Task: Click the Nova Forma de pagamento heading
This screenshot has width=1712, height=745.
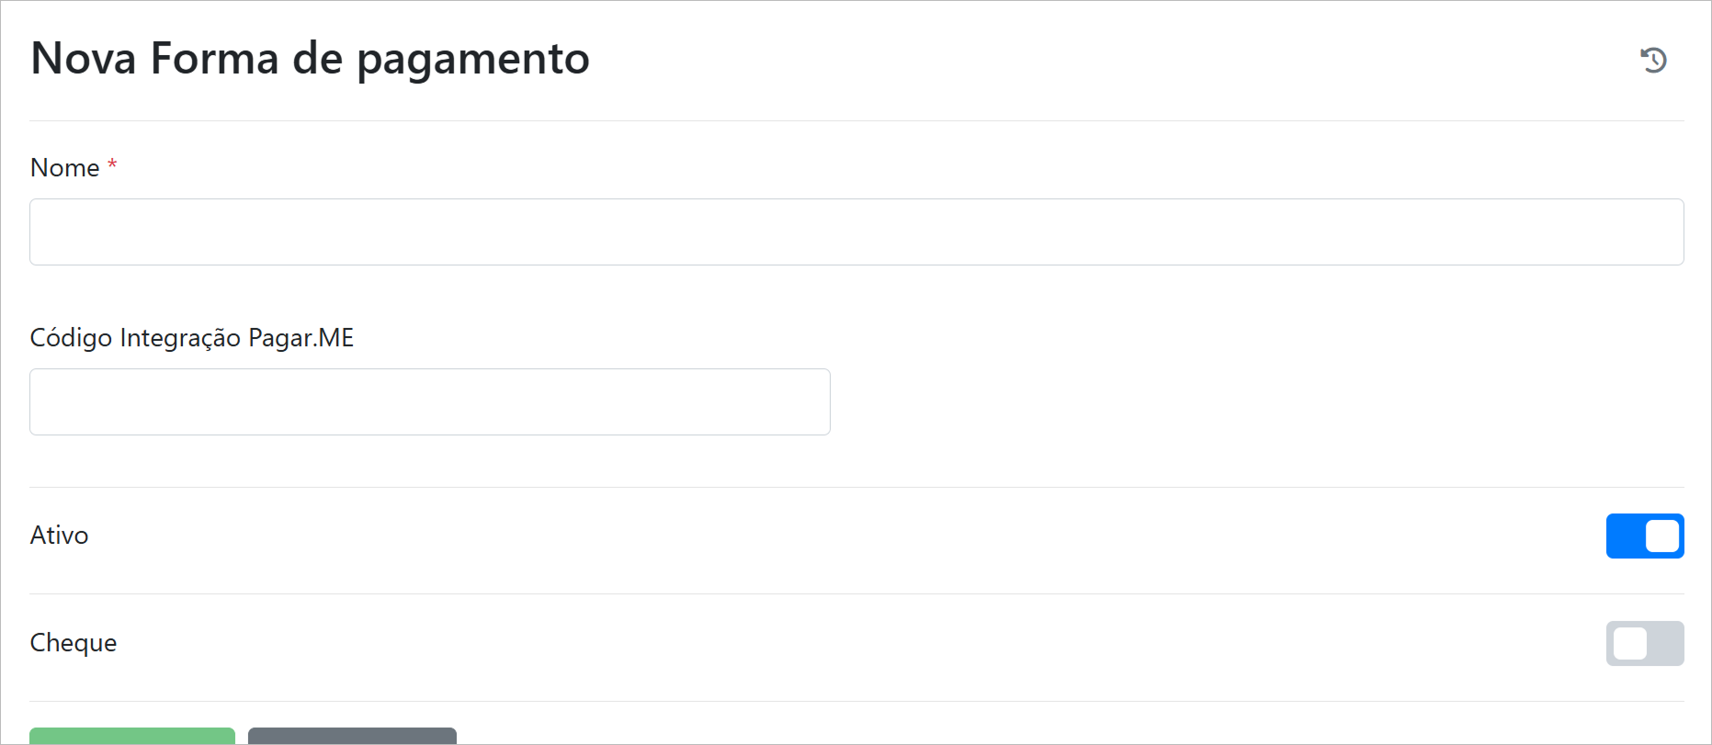Action: tap(310, 59)
